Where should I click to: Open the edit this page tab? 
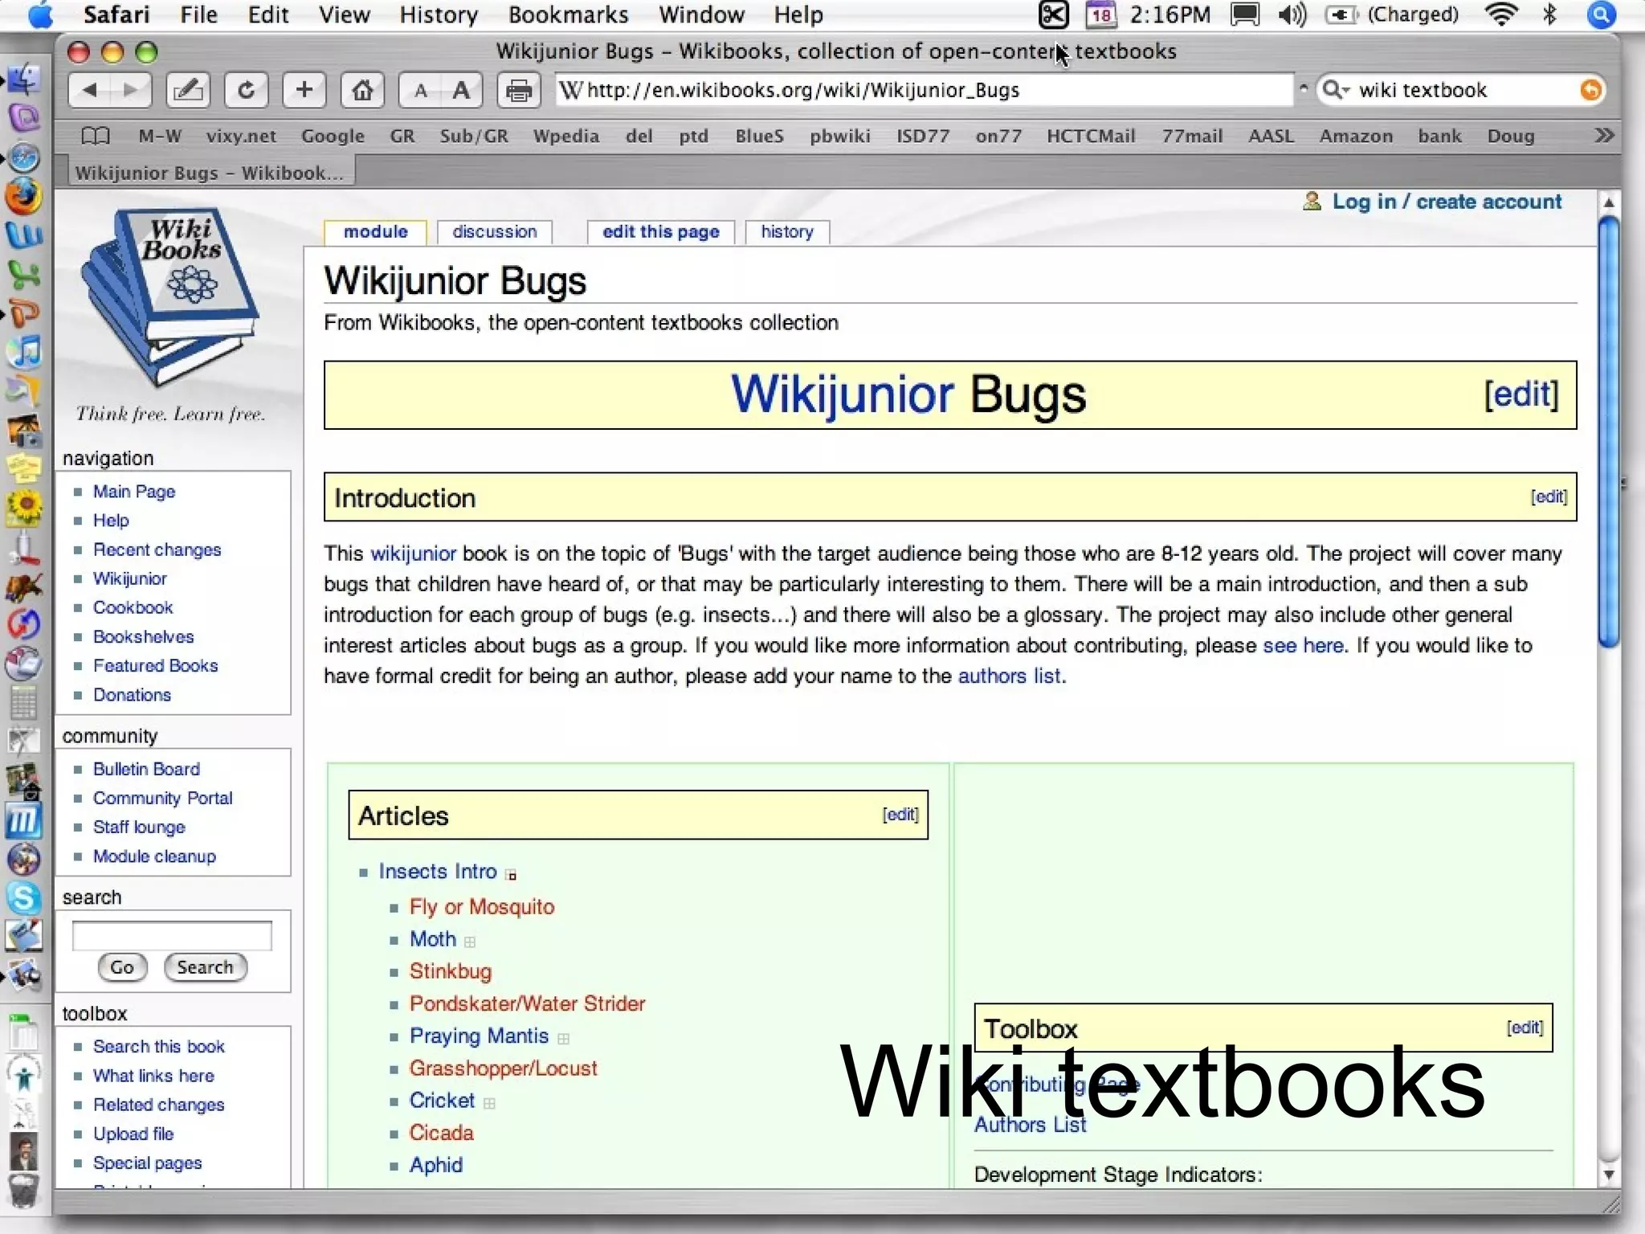pos(660,231)
